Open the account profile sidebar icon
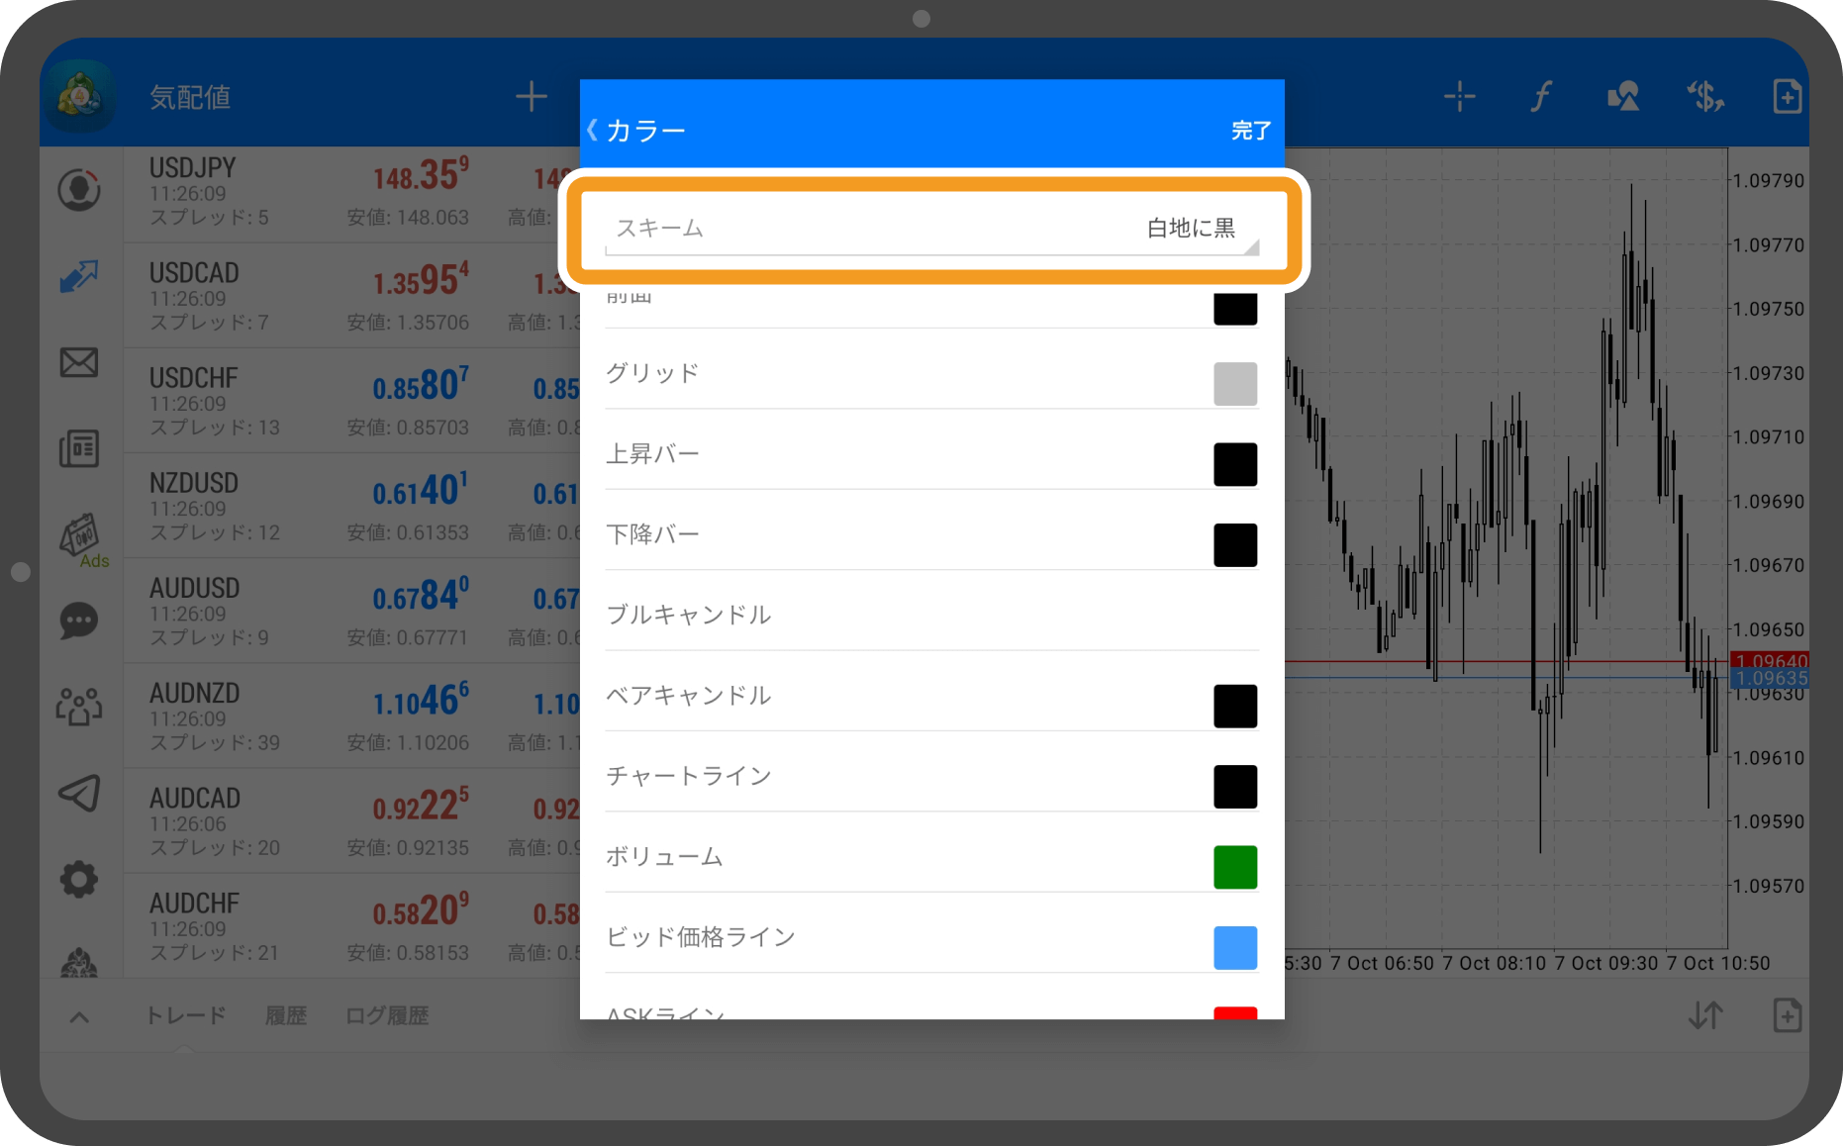 79,190
